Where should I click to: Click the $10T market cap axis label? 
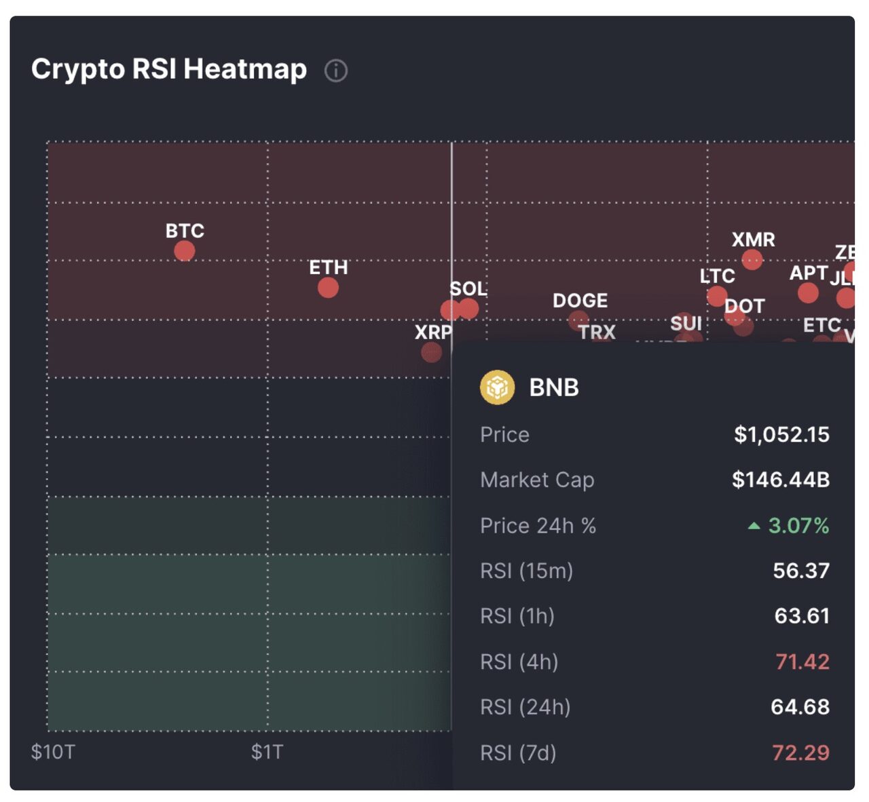(53, 752)
